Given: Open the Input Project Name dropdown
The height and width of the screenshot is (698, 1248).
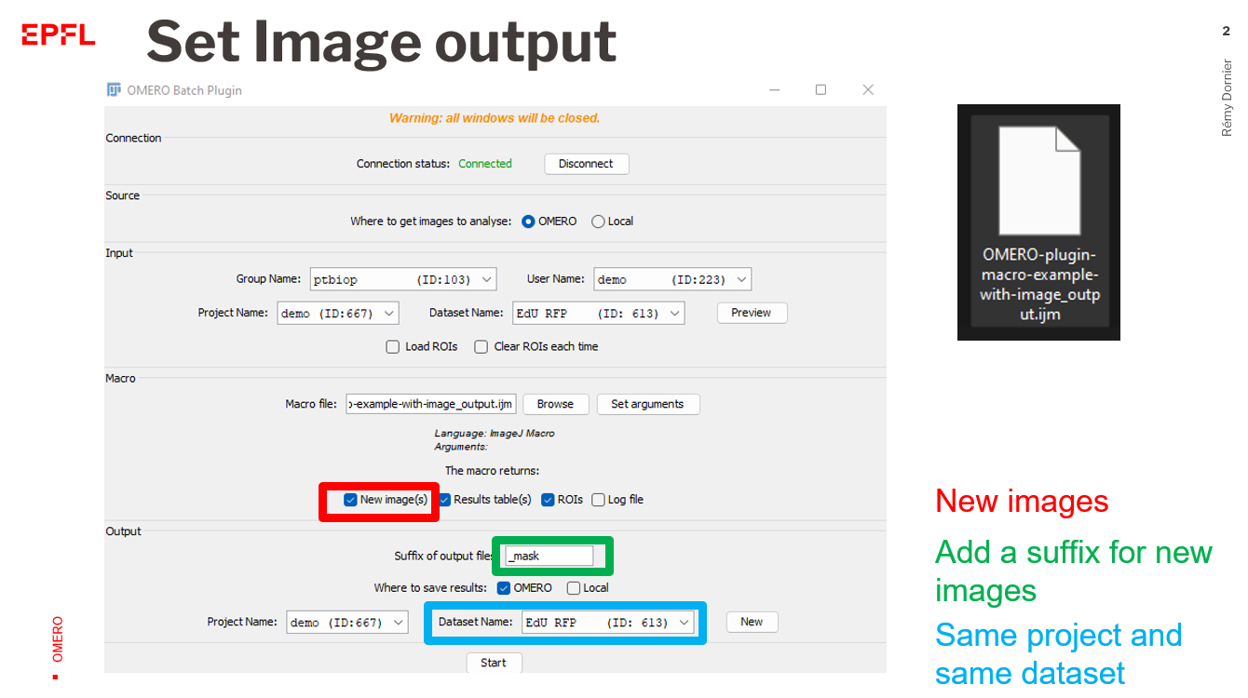Looking at the screenshot, I should coord(337,314).
